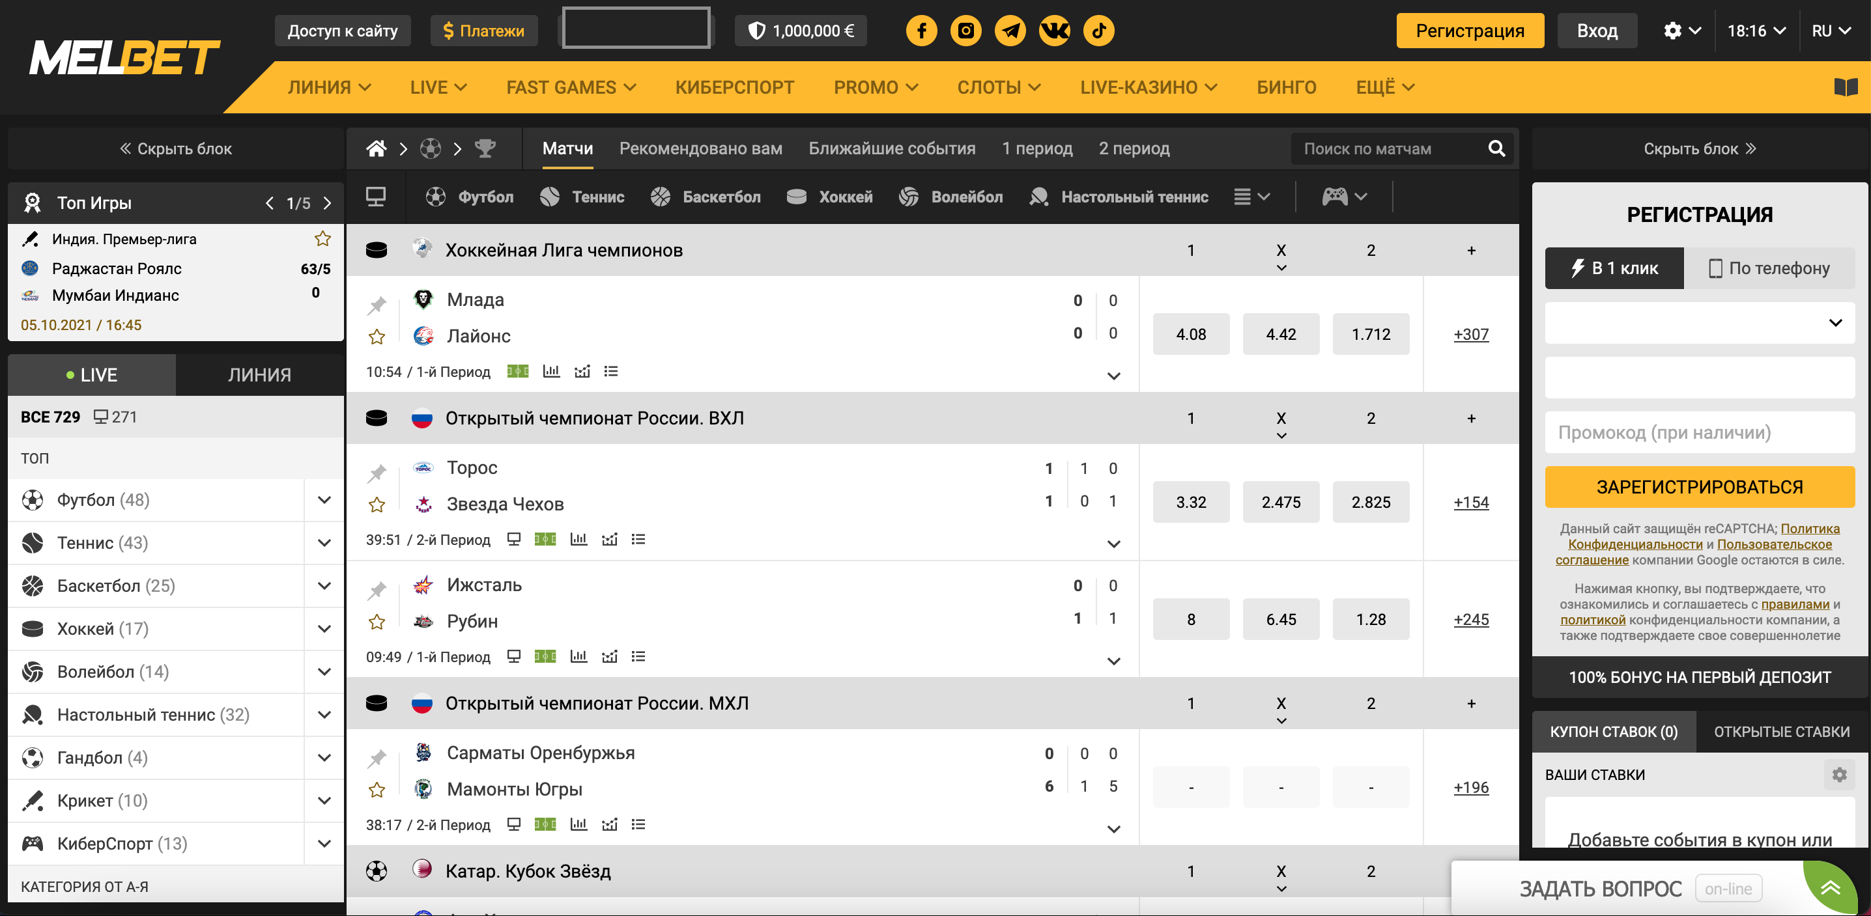Expand Крикет (10) in sidebar
The width and height of the screenshot is (1871, 916).
324,800
